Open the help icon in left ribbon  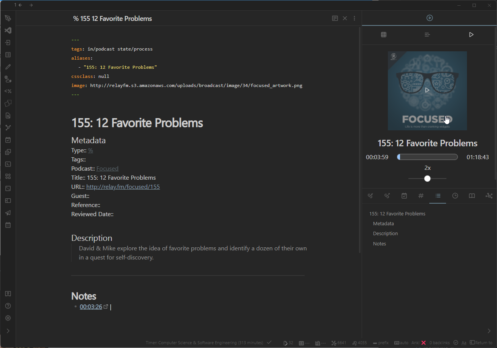(8, 306)
